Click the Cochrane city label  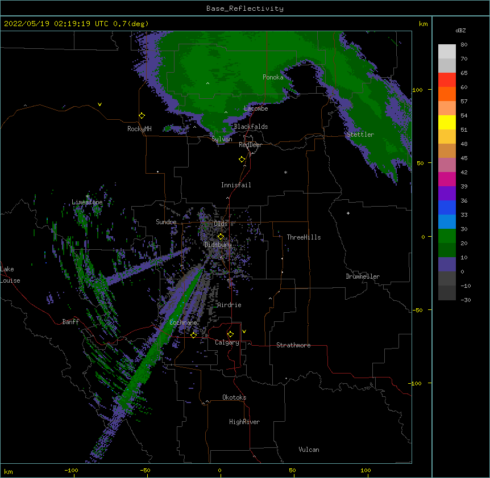click(183, 322)
